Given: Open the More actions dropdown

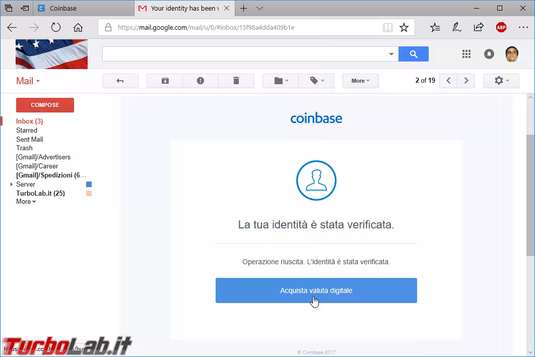Looking at the screenshot, I should pos(361,81).
